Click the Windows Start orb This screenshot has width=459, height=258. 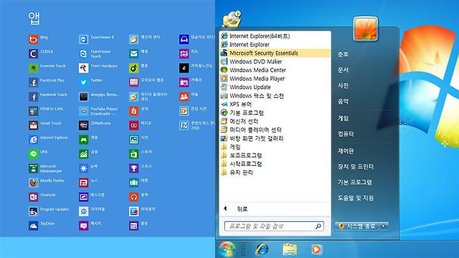pos(227,249)
